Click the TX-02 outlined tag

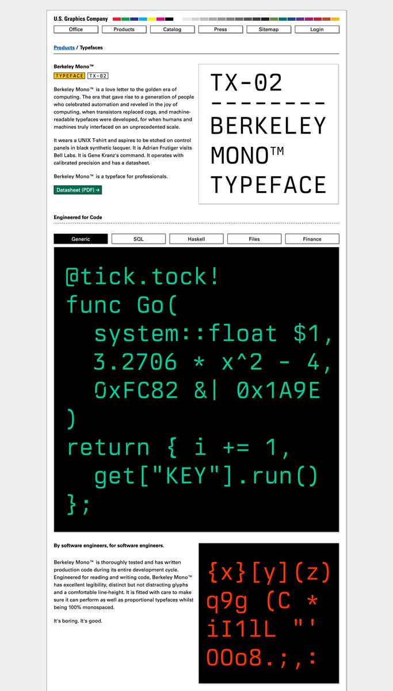[x=98, y=75]
